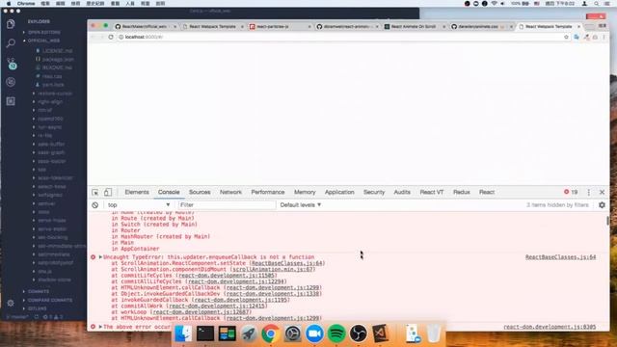The height and width of the screenshot is (347, 617).
Task: Bookmark this page with star icon
Action: 566,37
